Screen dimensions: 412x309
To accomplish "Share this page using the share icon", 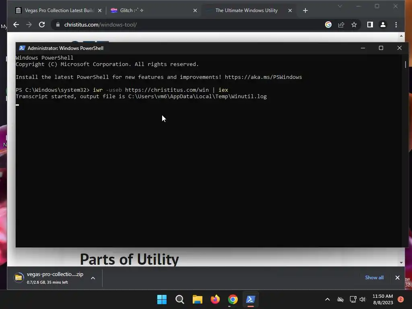I will tap(341, 25).
